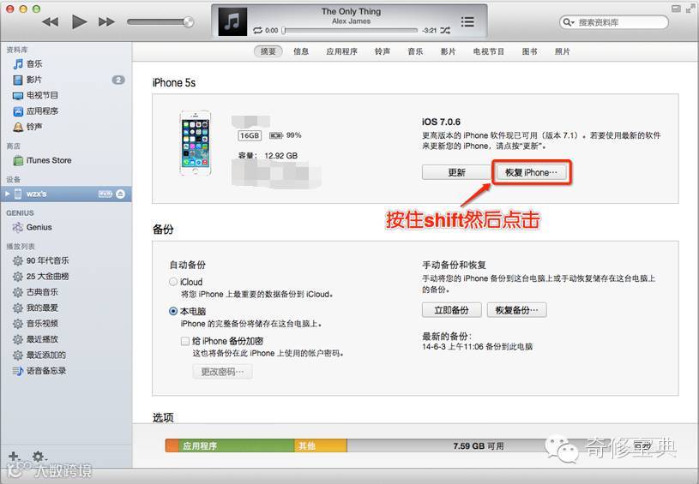Open 影片 library in sidebar
Screen dimensions: 699x484
66,80
